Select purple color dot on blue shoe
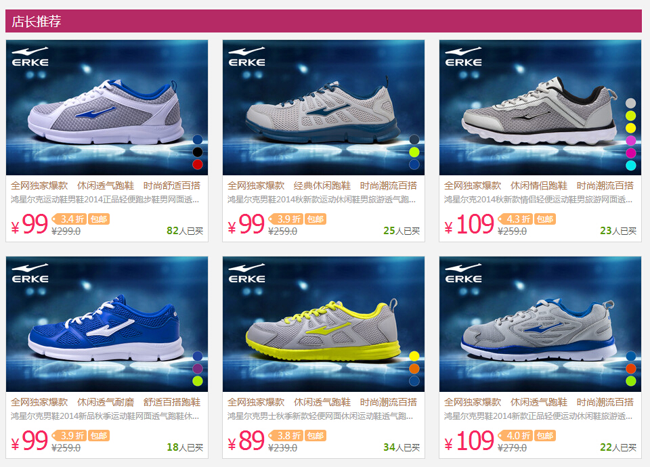This screenshot has width=650, height=467. click(198, 368)
